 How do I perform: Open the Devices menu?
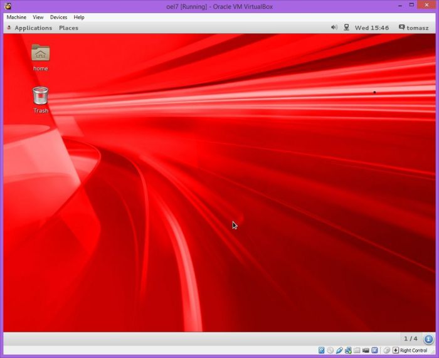point(58,18)
